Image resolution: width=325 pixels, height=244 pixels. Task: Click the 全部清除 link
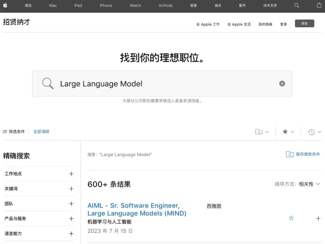click(x=41, y=131)
